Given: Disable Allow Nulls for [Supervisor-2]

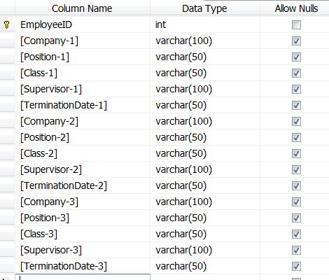Looking at the screenshot, I should tap(296, 170).
